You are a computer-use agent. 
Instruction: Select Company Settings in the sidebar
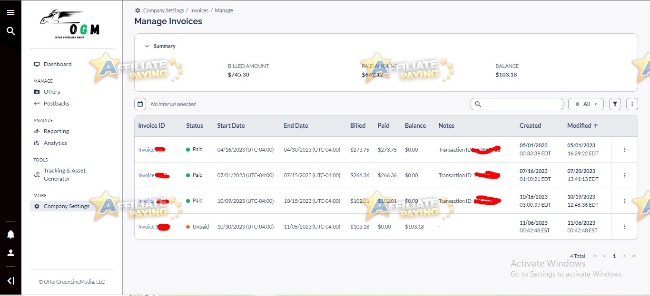[x=67, y=206]
